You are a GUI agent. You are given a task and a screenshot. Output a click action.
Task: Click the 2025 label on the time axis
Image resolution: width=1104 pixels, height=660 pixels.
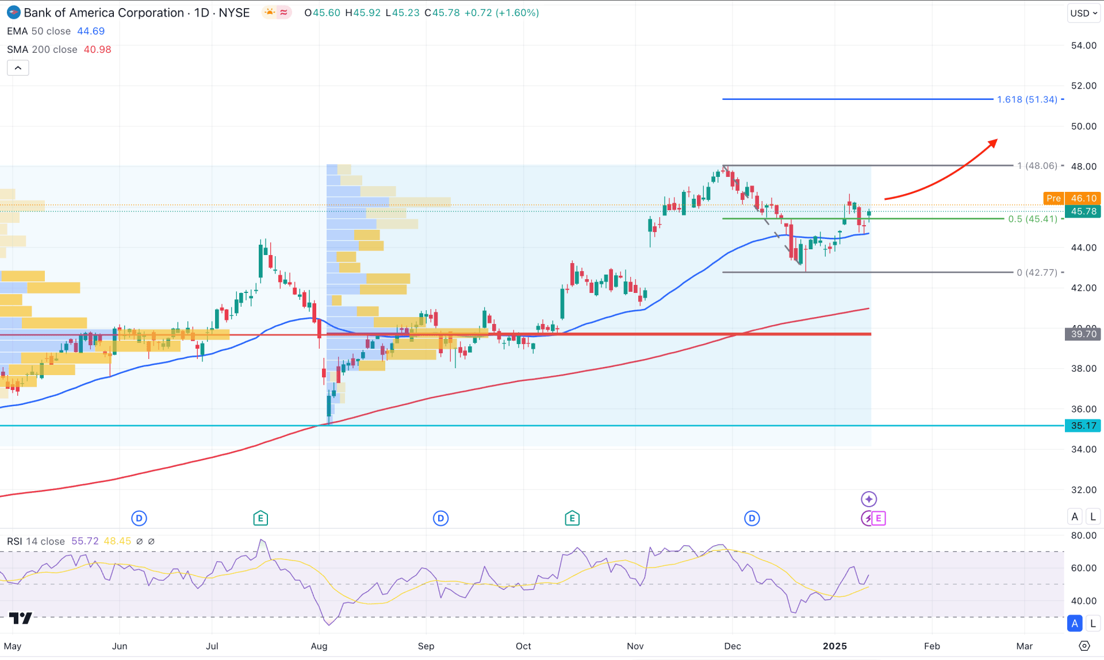click(x=835, y=646)
